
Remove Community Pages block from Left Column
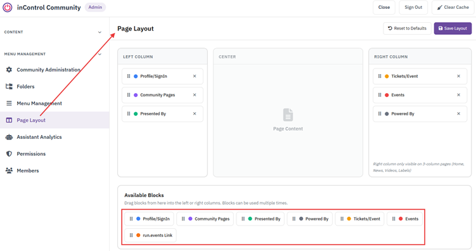(x=195, y=95)
